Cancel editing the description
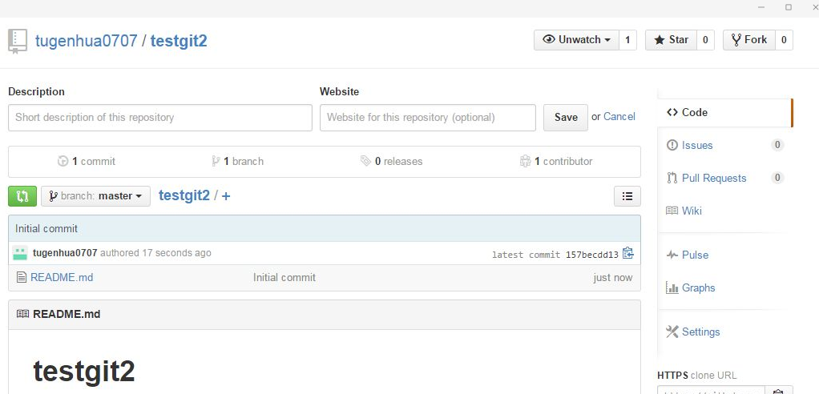The image size is (819, 394). [x=619, y=117]
